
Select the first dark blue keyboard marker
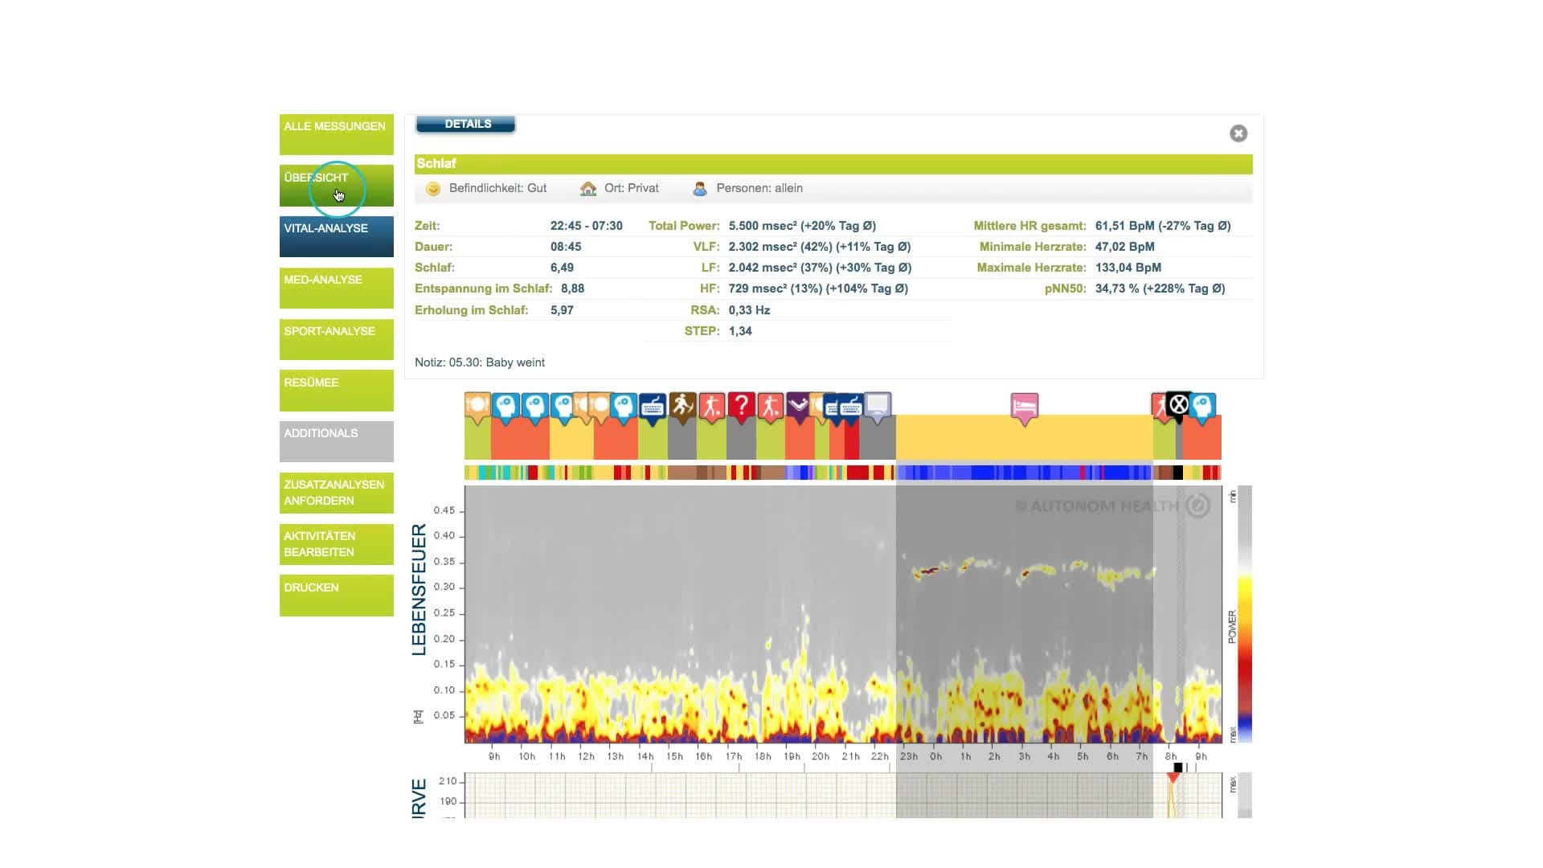click(653, 406)
